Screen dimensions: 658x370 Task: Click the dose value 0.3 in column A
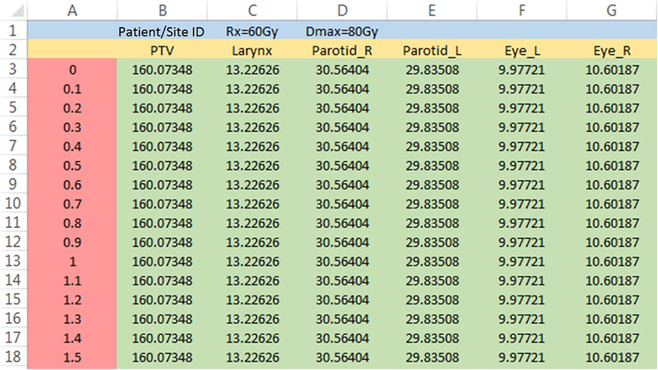point(72,127)
